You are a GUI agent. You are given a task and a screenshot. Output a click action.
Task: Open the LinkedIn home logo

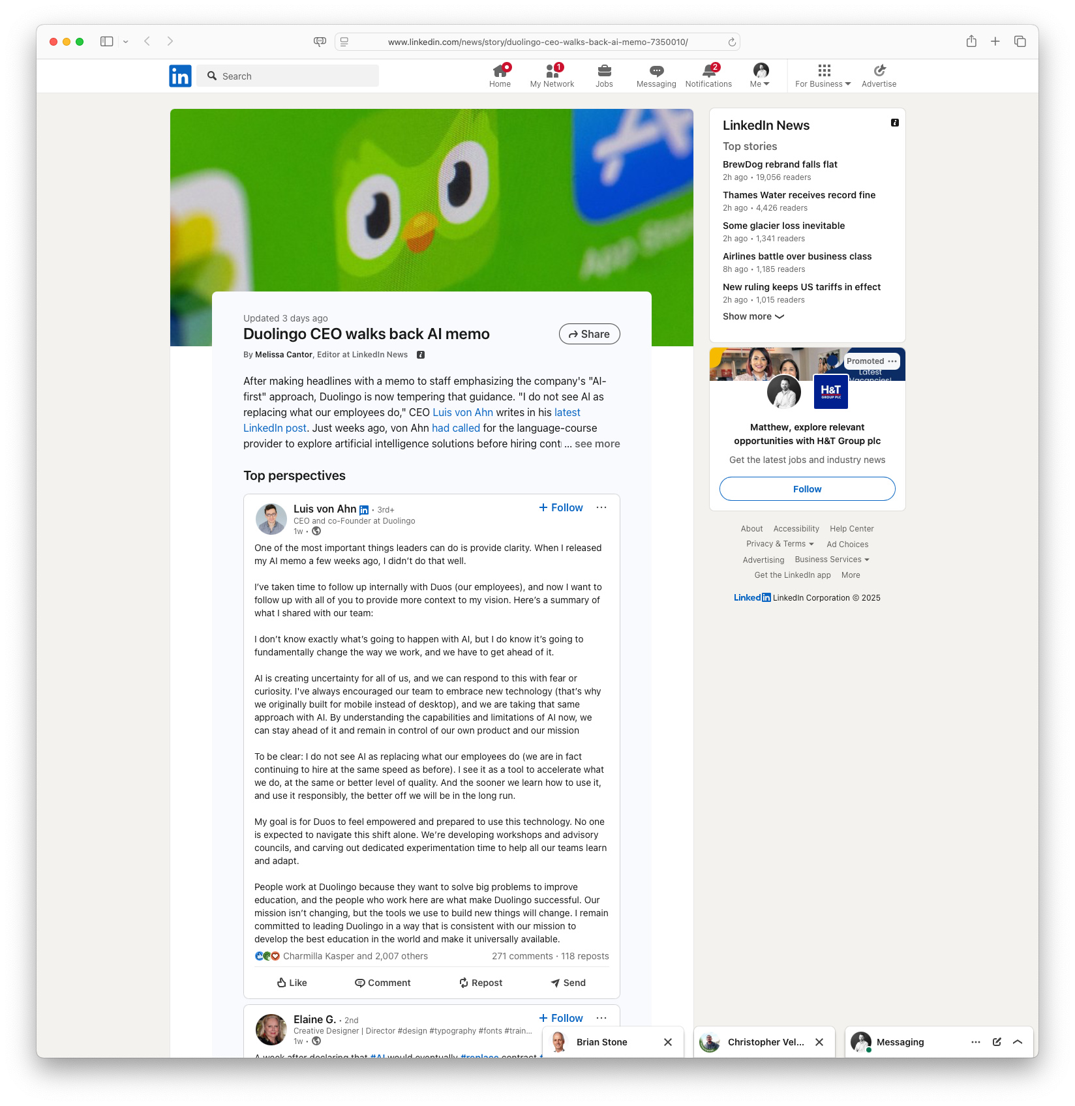pos(180,76)
